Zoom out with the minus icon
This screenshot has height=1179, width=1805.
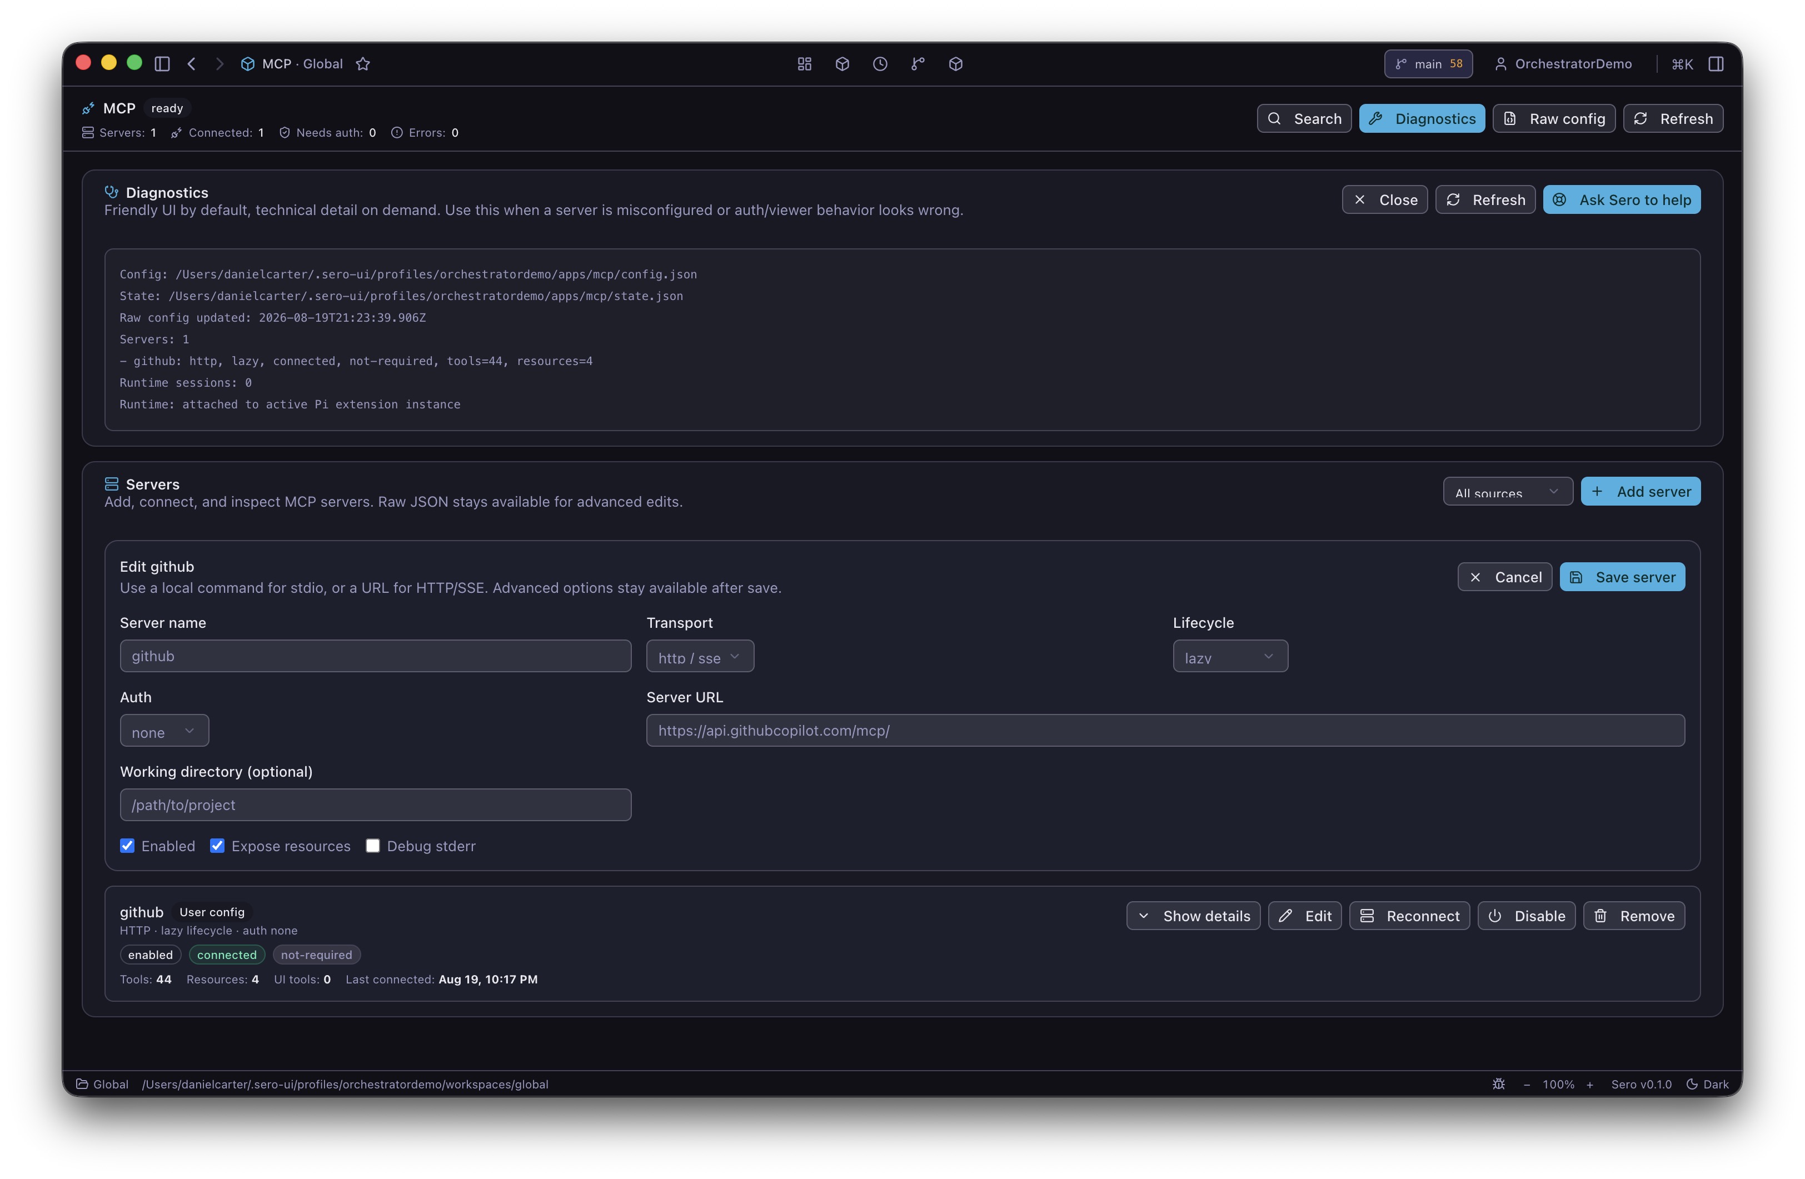click(x=1527, y=1084)
